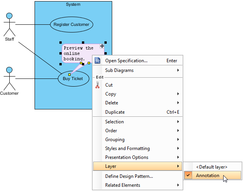Expand the Order submenu
This screenshot has width=243, height=191.
click(x=138, y=131)
